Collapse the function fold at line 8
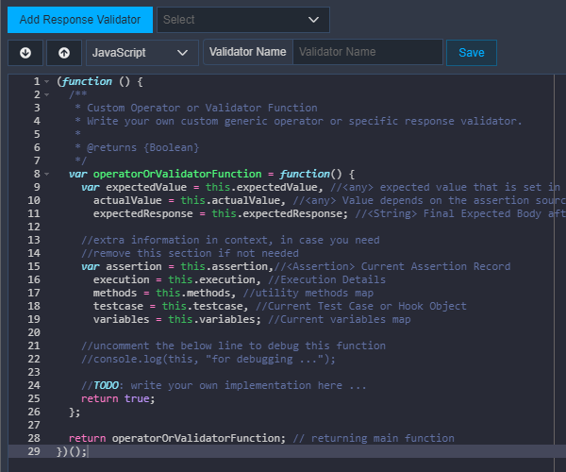566x472 pixels. tap(46, 174)
